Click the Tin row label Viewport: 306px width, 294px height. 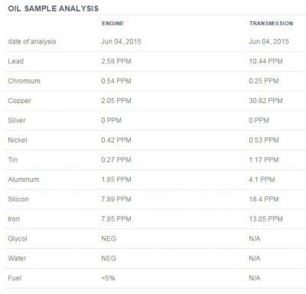pos(12,160)
